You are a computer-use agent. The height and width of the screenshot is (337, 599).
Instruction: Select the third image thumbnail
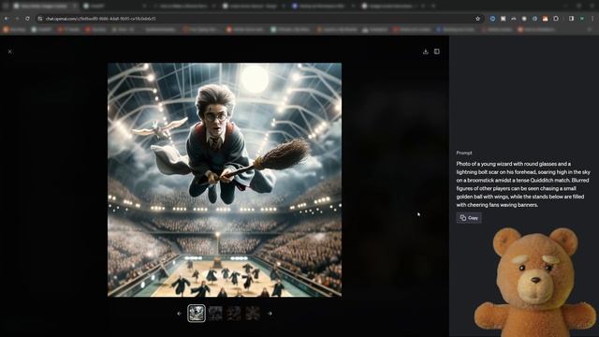click(x=234, y=314)
